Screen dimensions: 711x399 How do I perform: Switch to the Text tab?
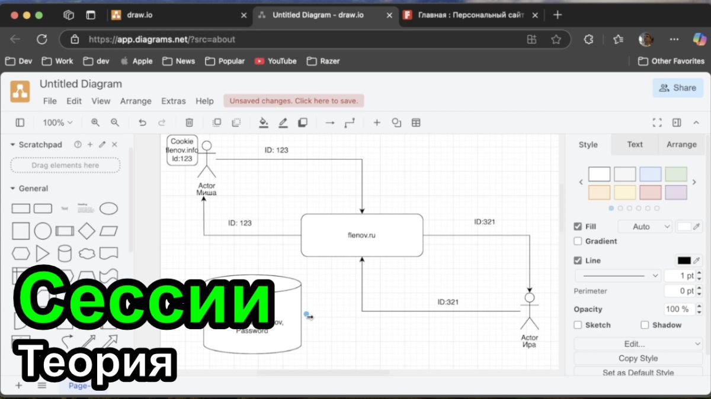point(635,144)
